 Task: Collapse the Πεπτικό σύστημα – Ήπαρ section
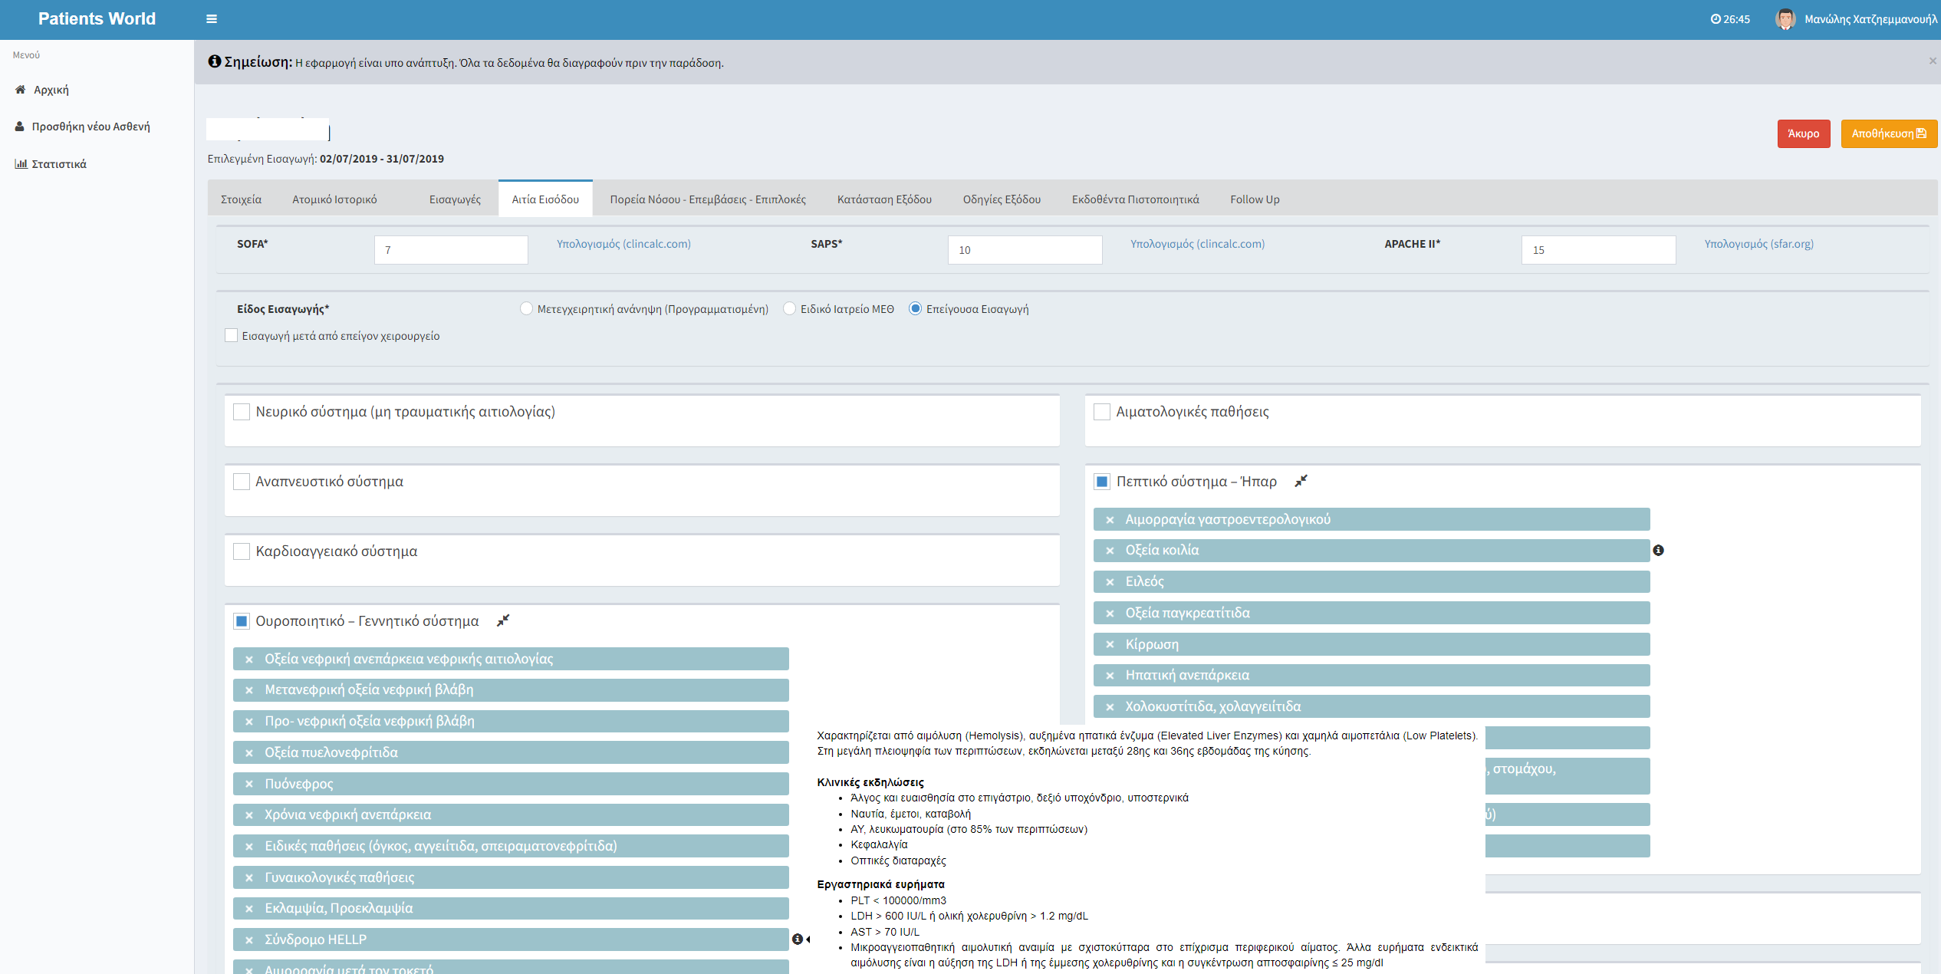pos(1301,481)
